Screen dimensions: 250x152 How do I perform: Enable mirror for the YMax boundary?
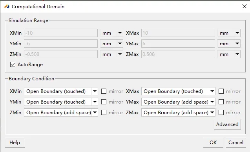coord(221,102)
